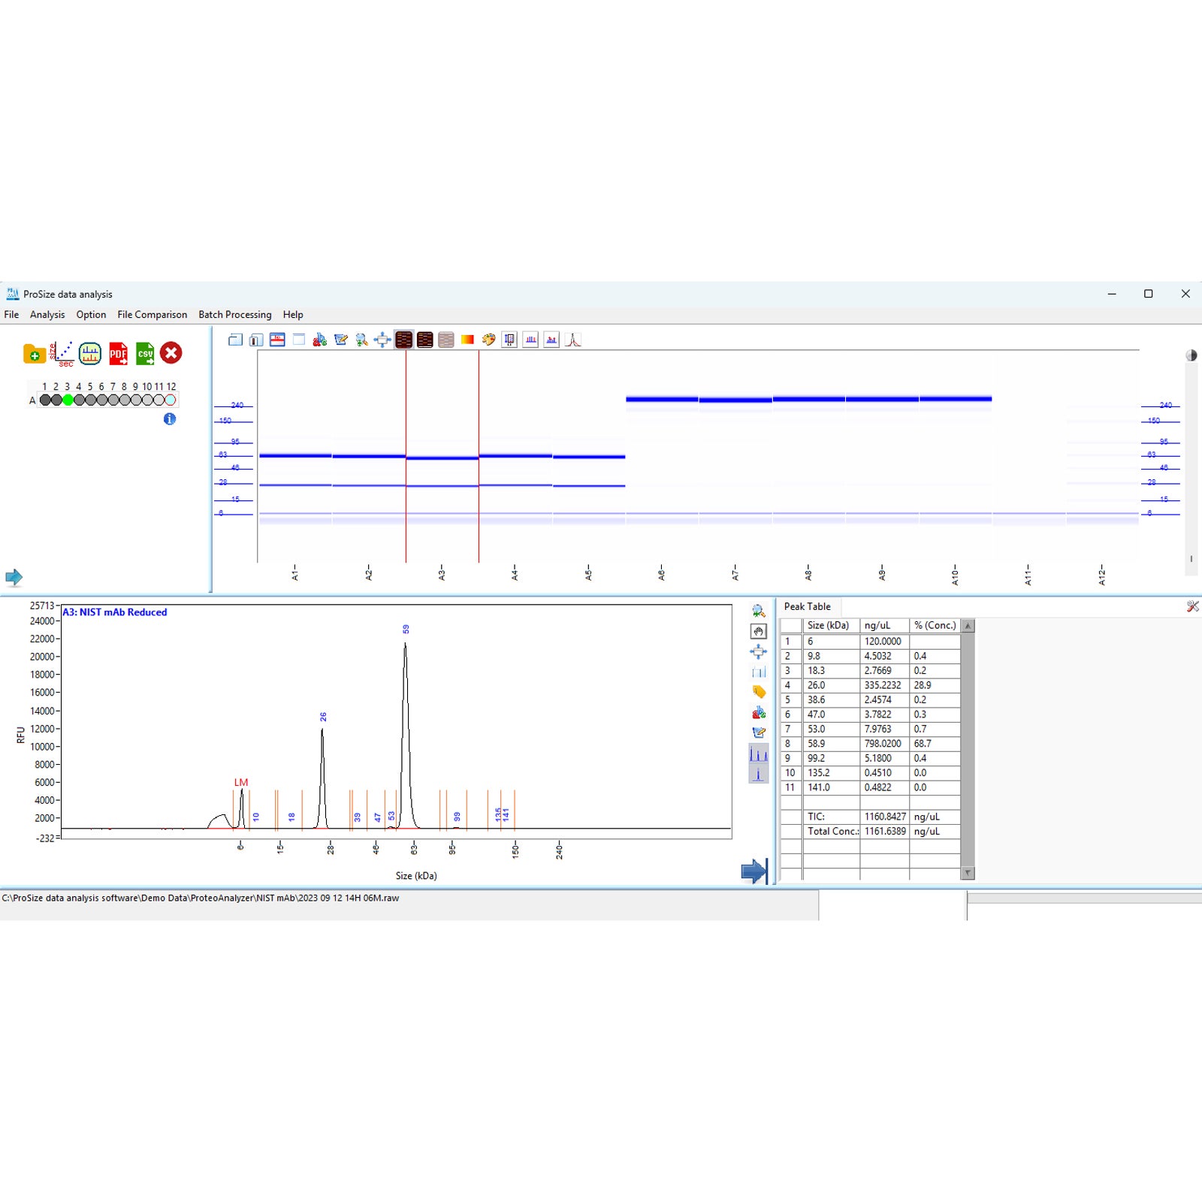The image size is (1202, 1202).
Task: Click the first bar-chart icon in the gel toolbar
Action: tap(531, 340)
